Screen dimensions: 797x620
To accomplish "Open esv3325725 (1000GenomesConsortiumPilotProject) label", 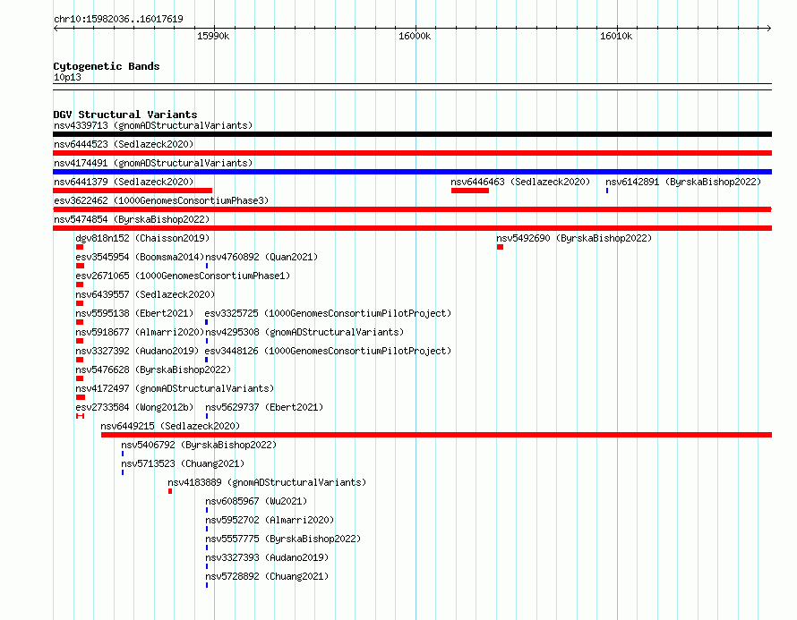I will click(x=328, y=313).
